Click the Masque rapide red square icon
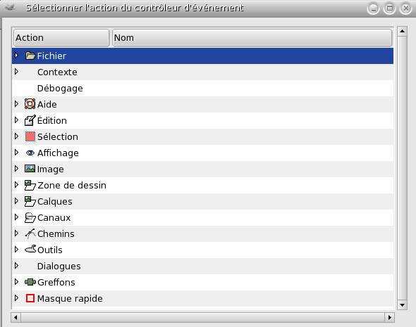Image resolution: width=416 pixels, height=327 pixels. [x=30, y=298]
